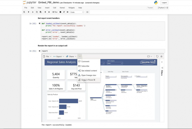Open the Widgets menu
This screenshot has height=129, width=192.
click(x=71, y=8)
